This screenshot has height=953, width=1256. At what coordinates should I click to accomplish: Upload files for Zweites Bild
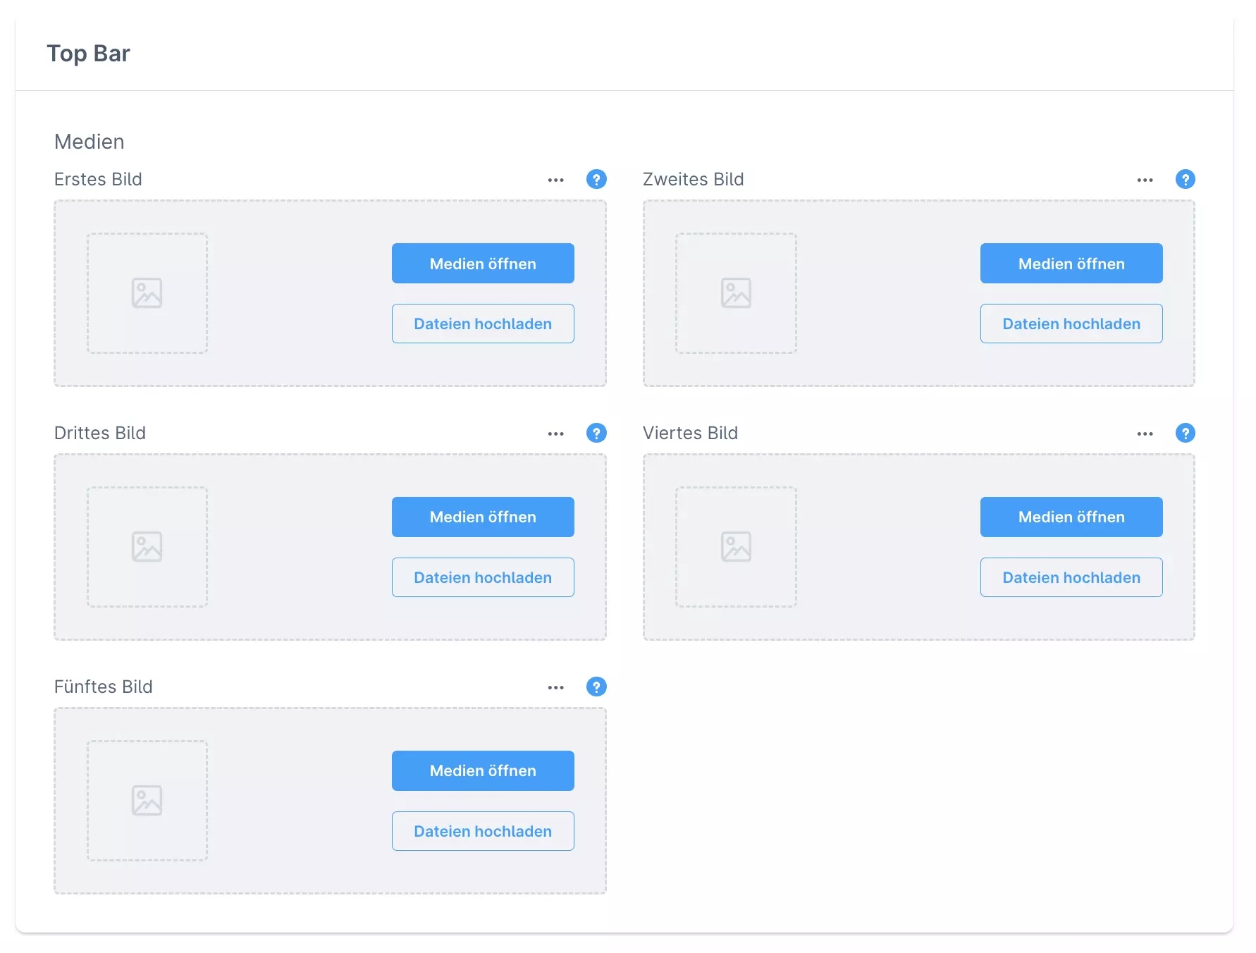click(x=1071, y=324)
